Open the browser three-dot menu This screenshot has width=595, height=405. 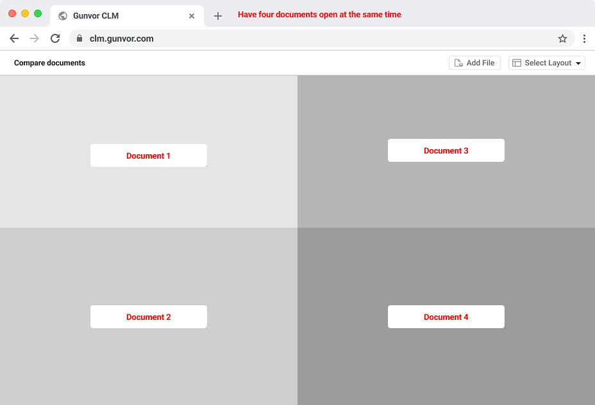[584, 38]
